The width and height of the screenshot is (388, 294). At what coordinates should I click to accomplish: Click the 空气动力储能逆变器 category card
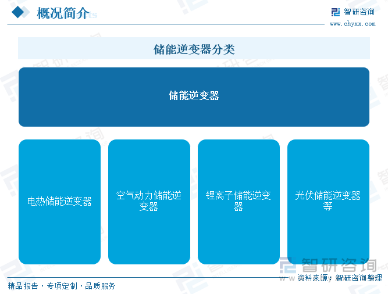[x=149, y=202]
